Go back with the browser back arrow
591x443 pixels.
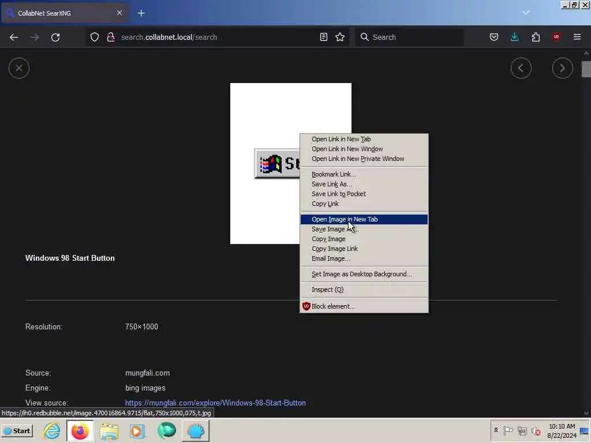[x=14, y=37]
